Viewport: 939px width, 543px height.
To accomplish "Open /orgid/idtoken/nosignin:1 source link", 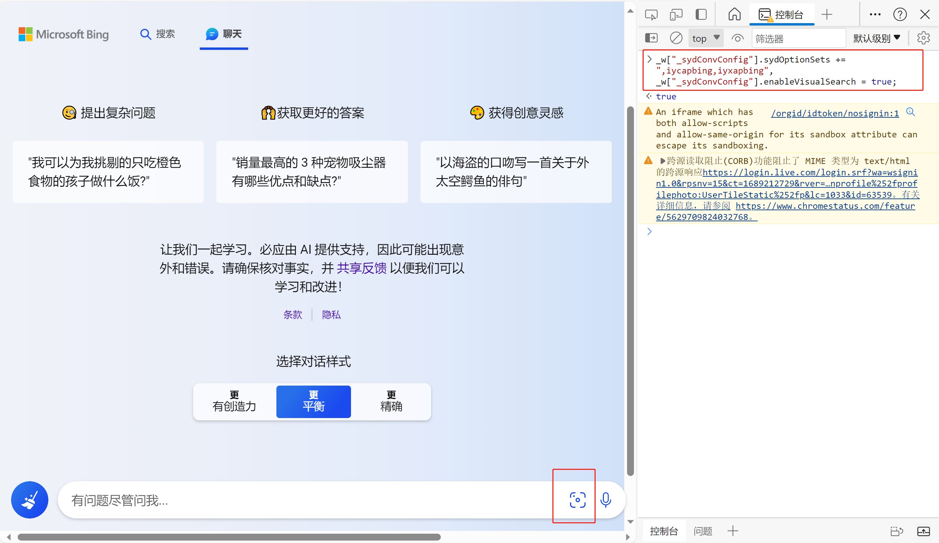I will tap(835, 113).
